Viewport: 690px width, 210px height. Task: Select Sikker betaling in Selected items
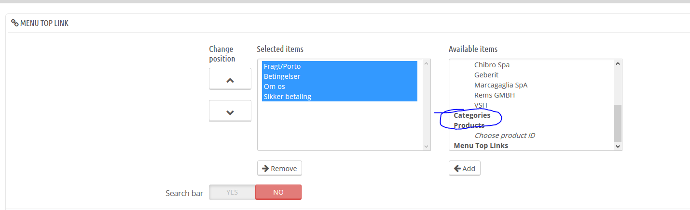[287, 97]
